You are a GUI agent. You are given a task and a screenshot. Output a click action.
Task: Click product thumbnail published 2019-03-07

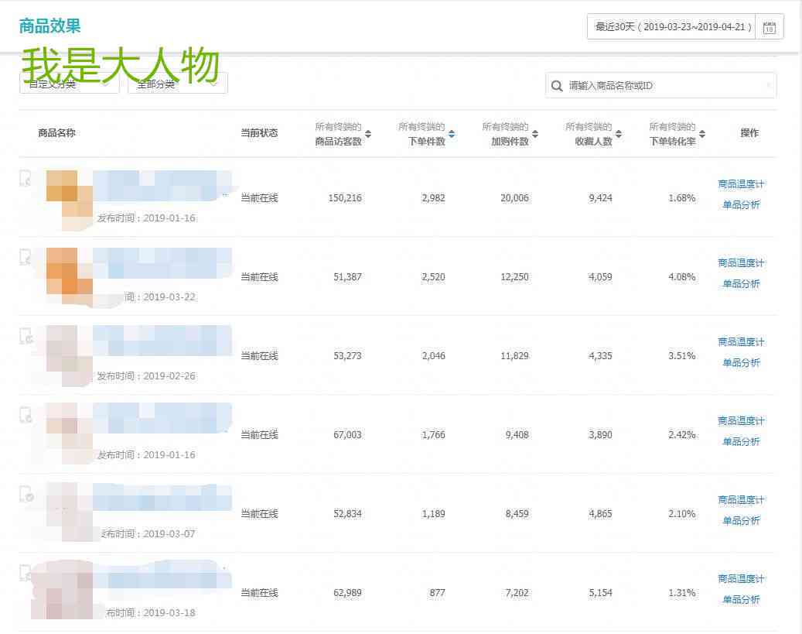click(69, 512)
